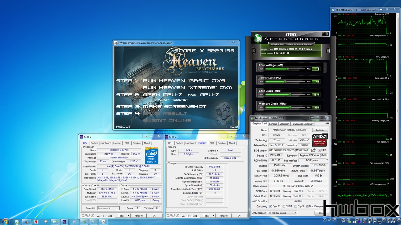Screen dimensions: 401x225
Task: Click Tools button in left CPU-Z
Action: pyautogui.click(x=121, y=216)
